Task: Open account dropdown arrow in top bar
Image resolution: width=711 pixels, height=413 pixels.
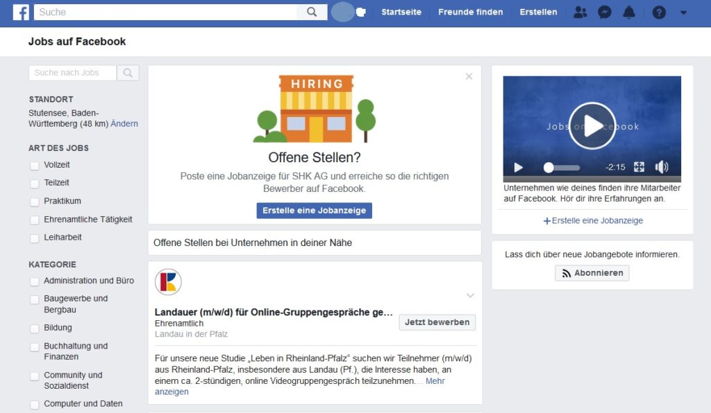Action: (x=683, y=12)
